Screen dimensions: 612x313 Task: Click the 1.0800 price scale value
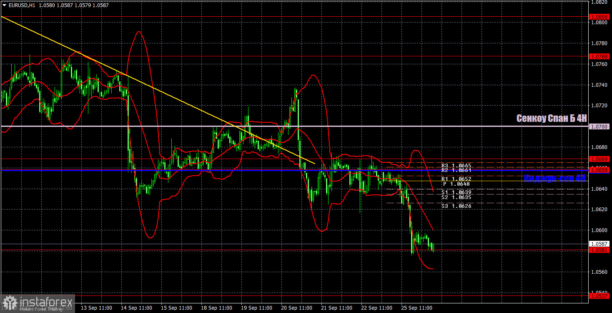pyautogui.click(x=600, y=23)
